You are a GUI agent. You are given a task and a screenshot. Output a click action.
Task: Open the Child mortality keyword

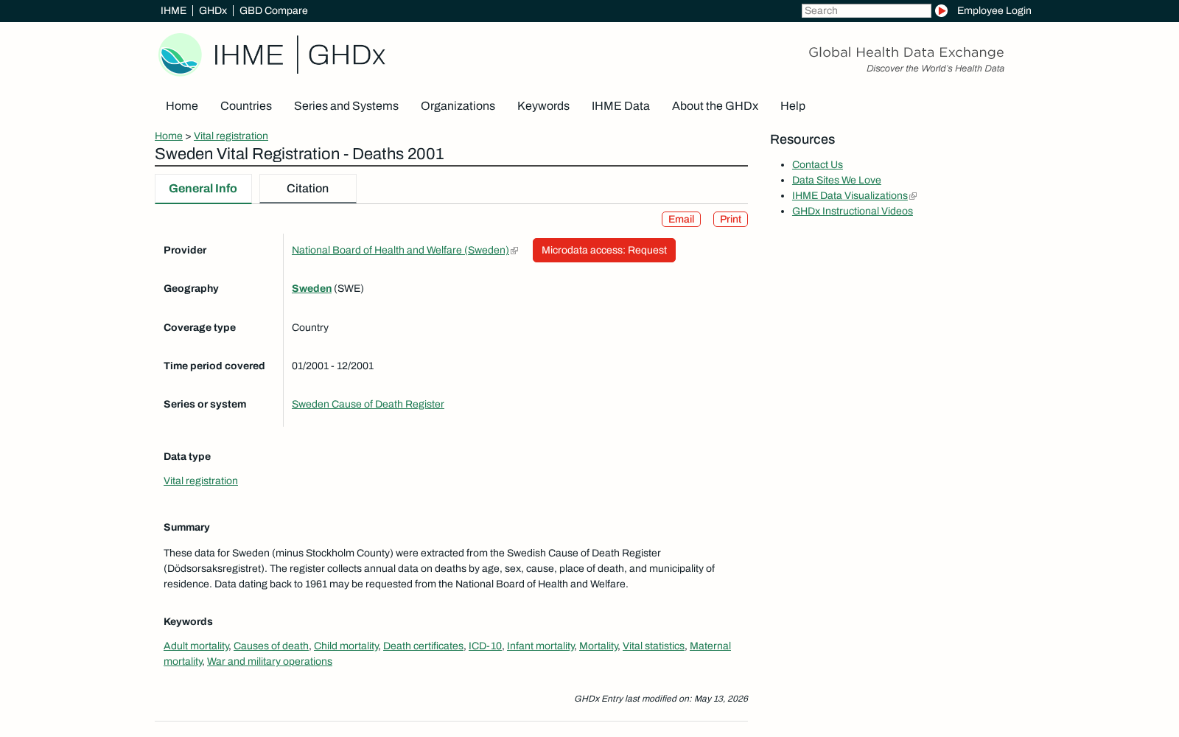pyautogui.click(x=346, y=646)
